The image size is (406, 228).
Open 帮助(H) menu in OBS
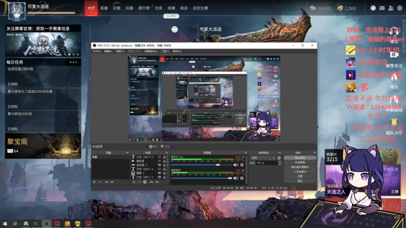177,51
